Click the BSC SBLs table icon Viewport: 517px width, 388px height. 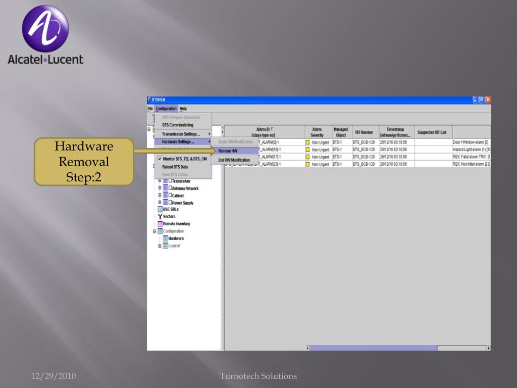(160, 209)
